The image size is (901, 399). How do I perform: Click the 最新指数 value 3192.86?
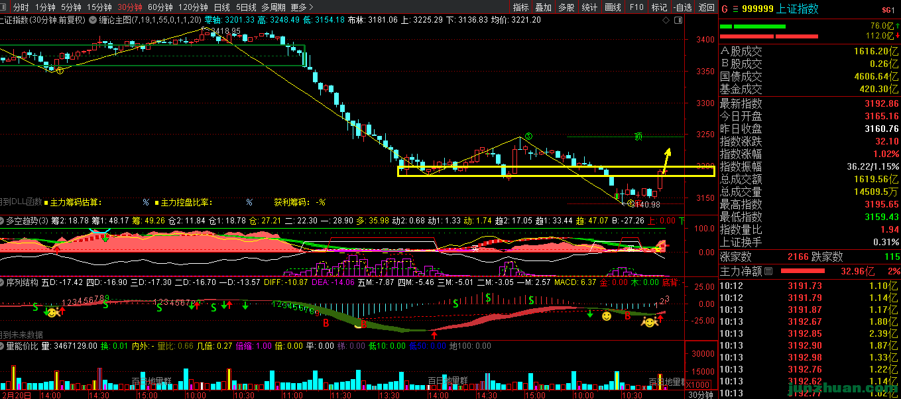pos(881,103)
